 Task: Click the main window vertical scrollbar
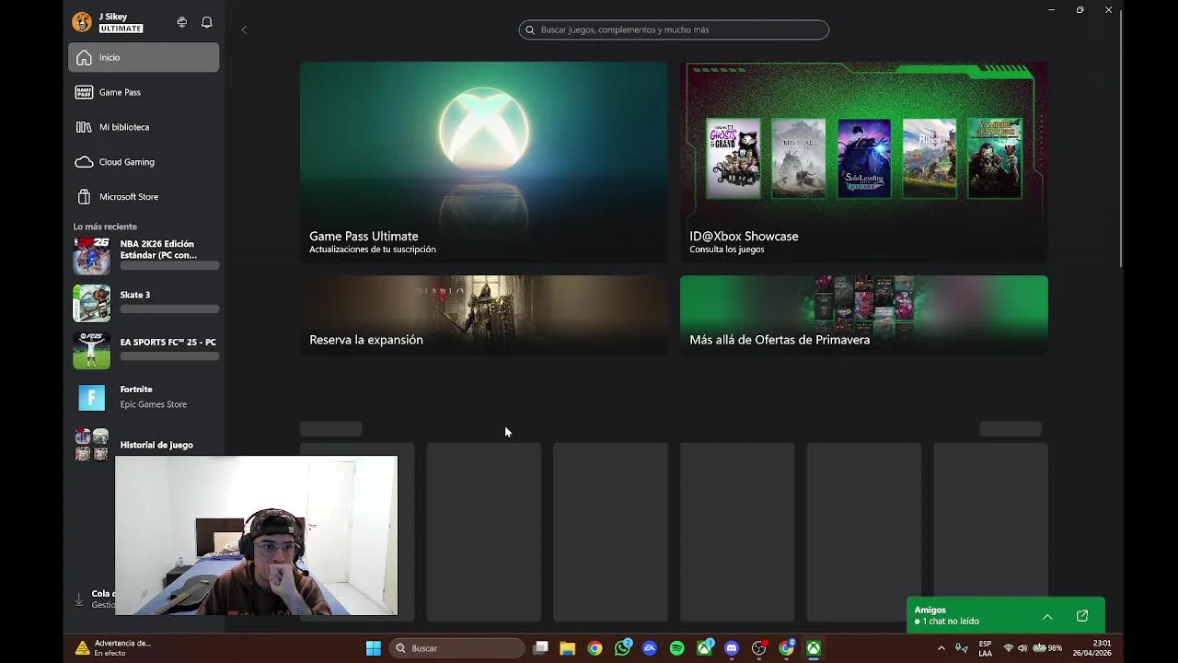click(1120, 138)
